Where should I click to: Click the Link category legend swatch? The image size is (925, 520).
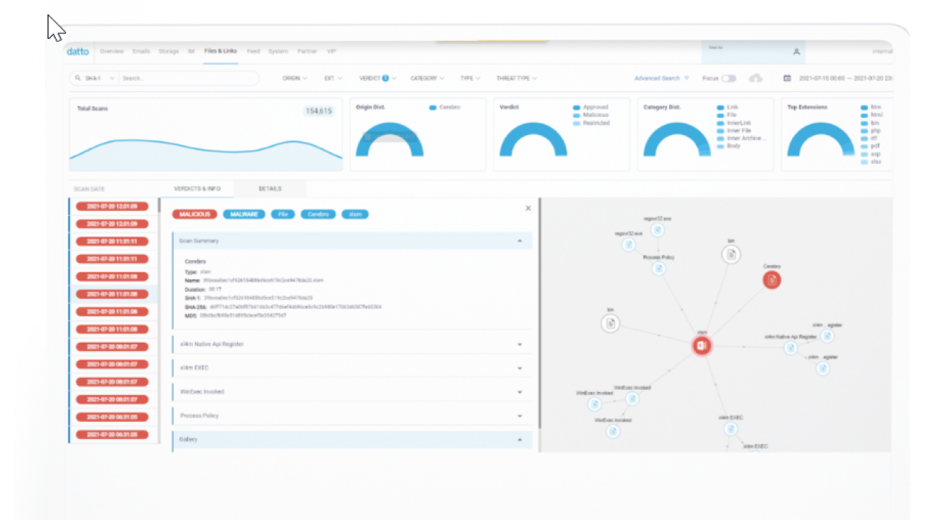click(x=720, y=108)
